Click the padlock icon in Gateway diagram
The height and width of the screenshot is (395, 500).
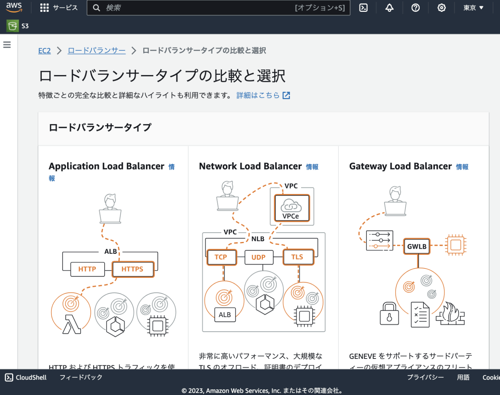[389, 313]
